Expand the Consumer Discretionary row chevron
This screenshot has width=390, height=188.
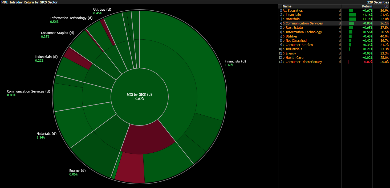(x=284, y=62)
